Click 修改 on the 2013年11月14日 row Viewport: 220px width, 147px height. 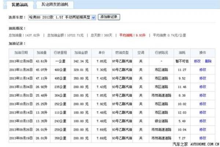[202, 78]
